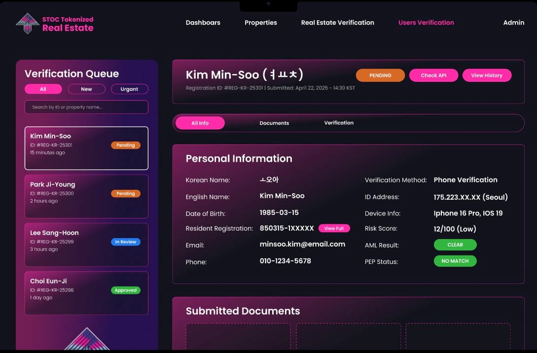Image resolution: width=537 pixels, height=353 pixels.
Task: Click View Full for resident registration
Action: (x=334, y=228)
